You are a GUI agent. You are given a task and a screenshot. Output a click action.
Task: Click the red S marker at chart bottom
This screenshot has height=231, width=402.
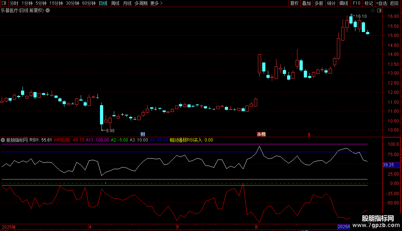[309, 135]
